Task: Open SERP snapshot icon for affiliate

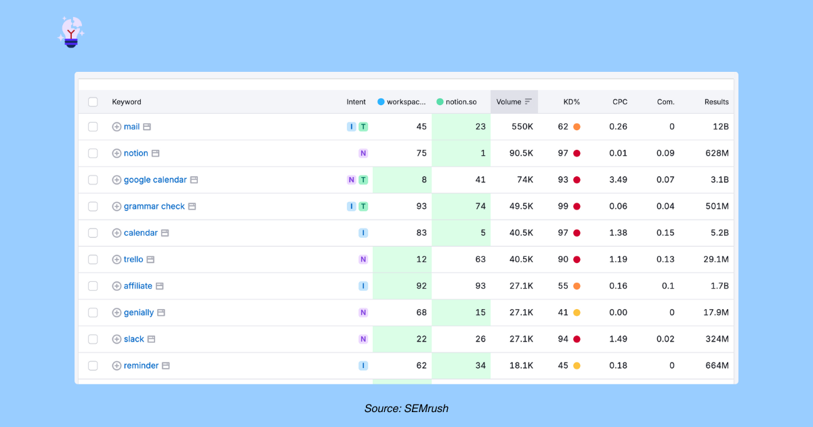Action: tap(159, 285)
